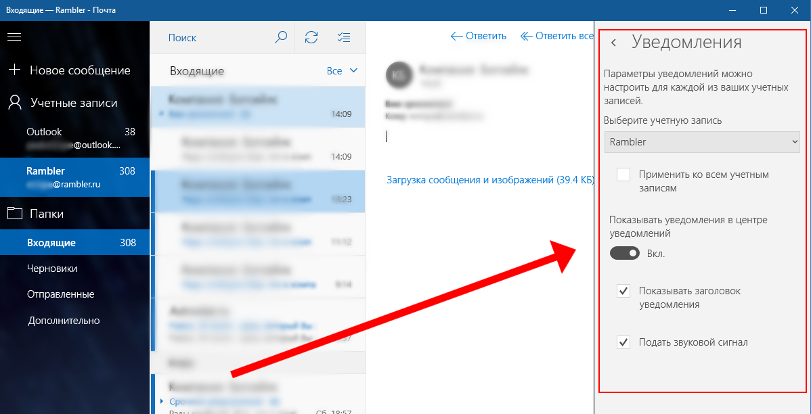
Task: Open the message received at 9:14
Action: (257, 277)
